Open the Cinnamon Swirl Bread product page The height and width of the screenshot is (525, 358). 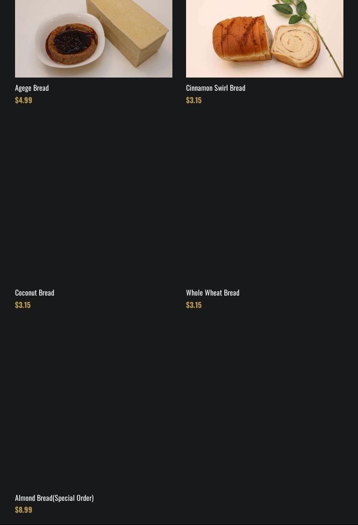pos(215,88)
